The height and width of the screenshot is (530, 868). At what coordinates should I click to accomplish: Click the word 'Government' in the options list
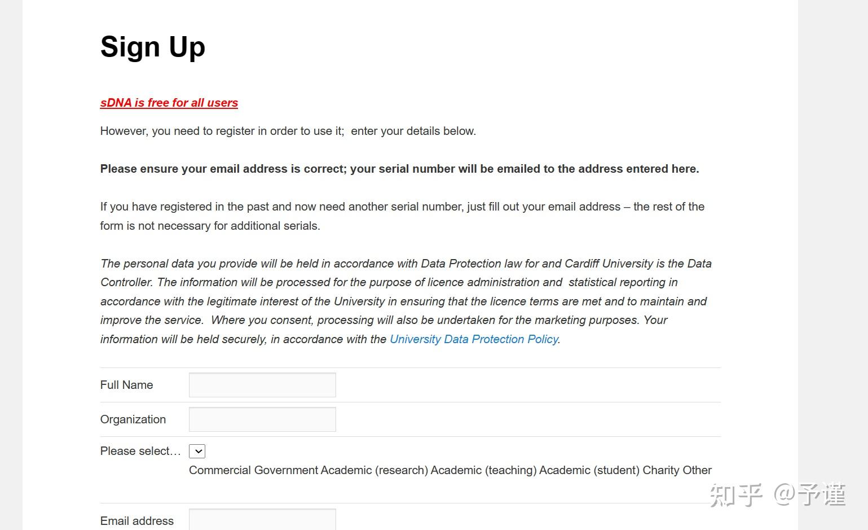tap(286, 470)
